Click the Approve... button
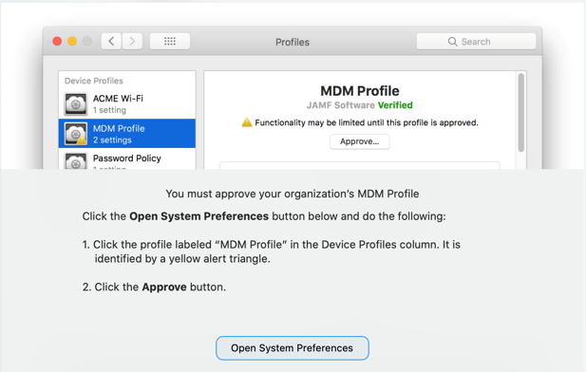 click(360, 141)
